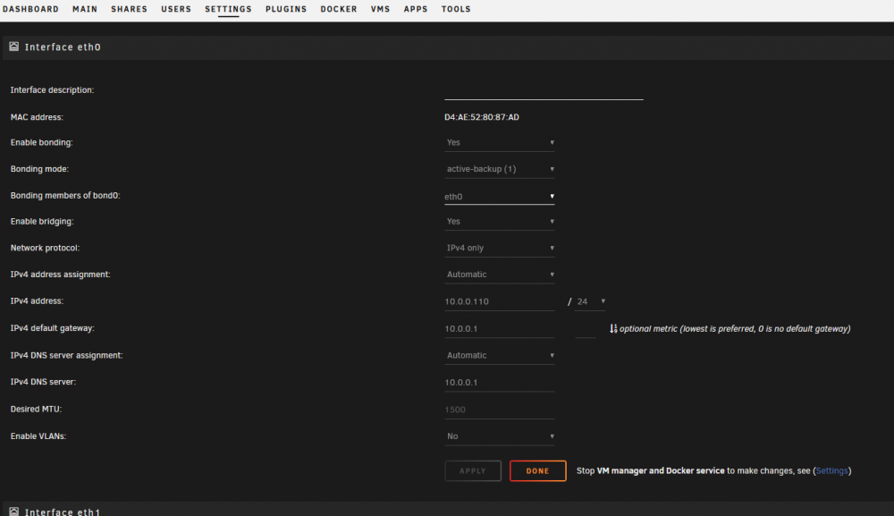Click the Interface eth1 heading

click(x=63, y=512)
